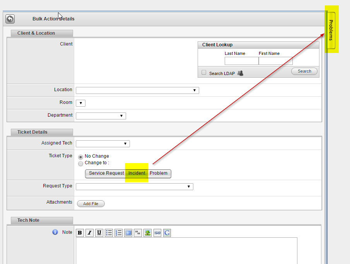Apply underline formatting in the note toolbar

coord(99,233)
